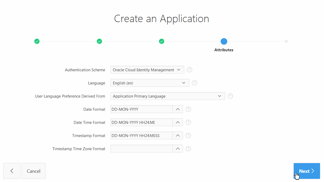Select the second green wizard step
Screen dimensions: 324x182
click(99, 41)
